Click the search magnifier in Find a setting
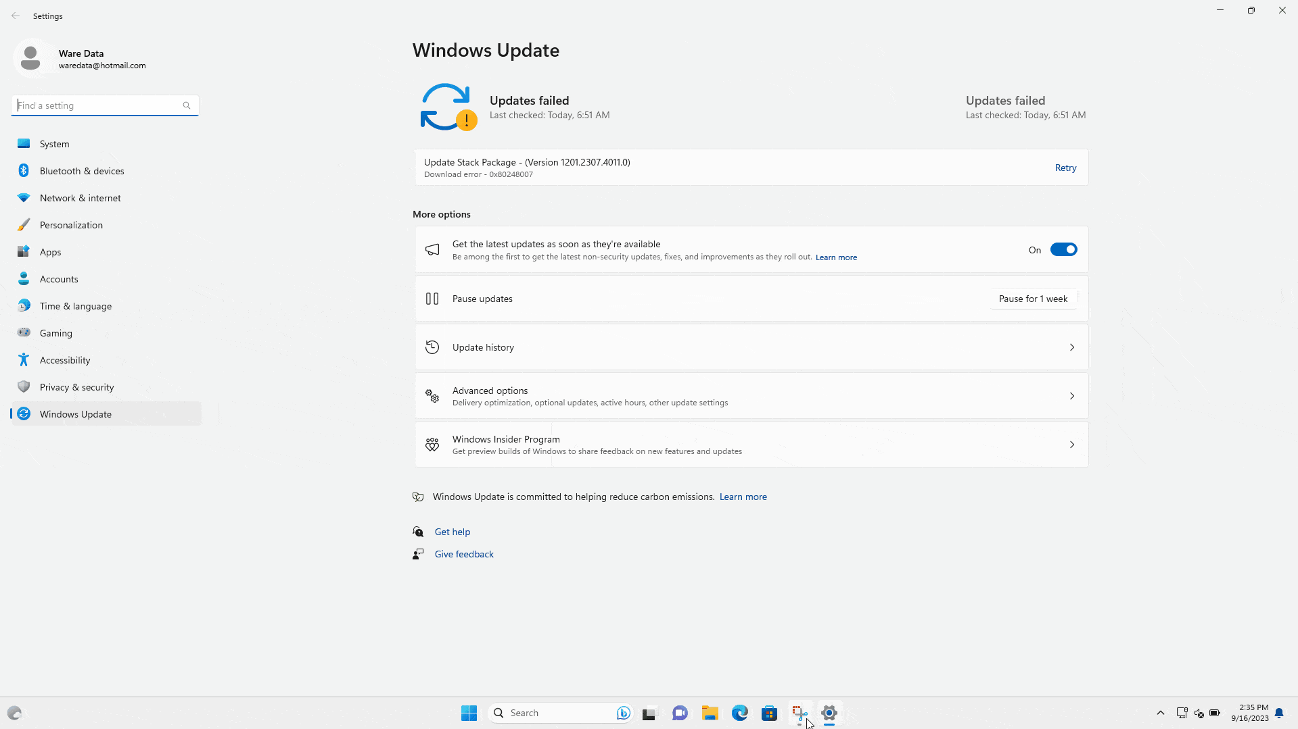This screenshot has height=729, width=1298. click(x=187, y=105)
